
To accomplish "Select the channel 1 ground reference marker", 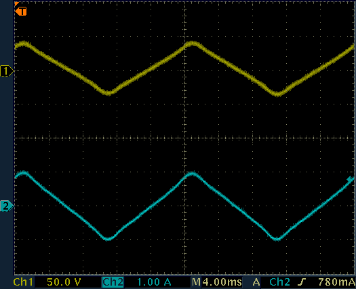I will [7, 71].
